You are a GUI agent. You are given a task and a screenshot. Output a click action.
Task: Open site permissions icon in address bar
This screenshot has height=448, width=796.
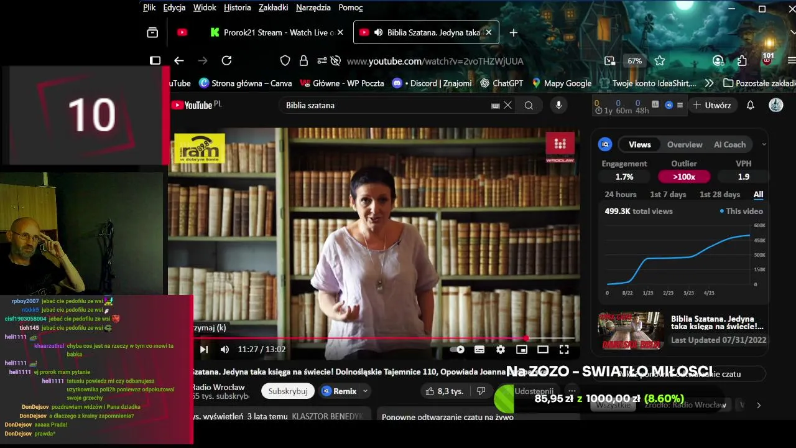[x=322, y=60]
